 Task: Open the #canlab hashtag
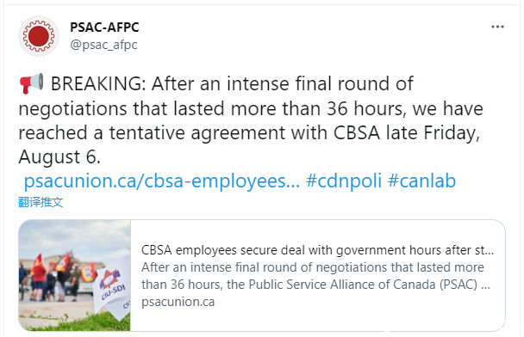[421, 181]
